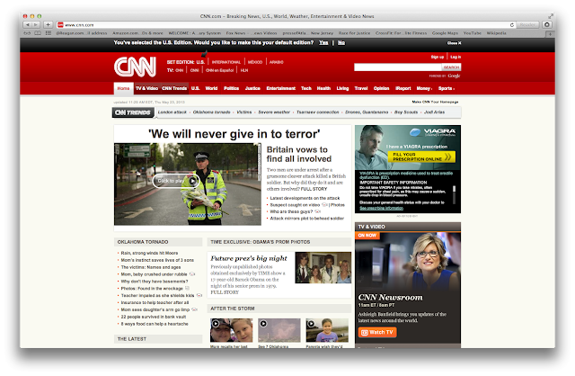Go to the iReport section
Viewport: 575px width, 376px height.
point(402,88)
